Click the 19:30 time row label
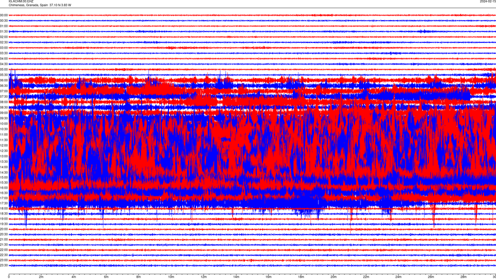 (x=4, y=224)
